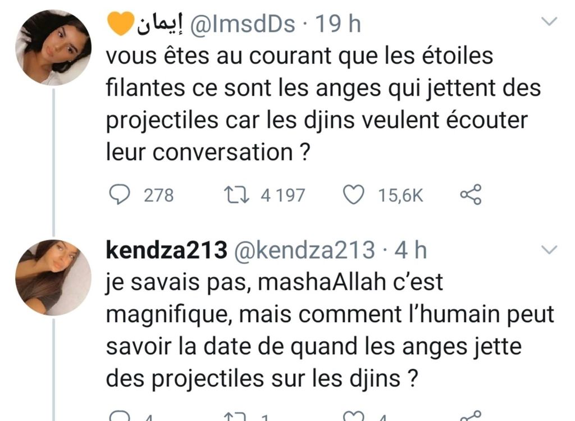The height and width of the screenshot is (421, 575).
Task: Expand the chevron menu on kendza213's tweet
Action: pos(548,249)
